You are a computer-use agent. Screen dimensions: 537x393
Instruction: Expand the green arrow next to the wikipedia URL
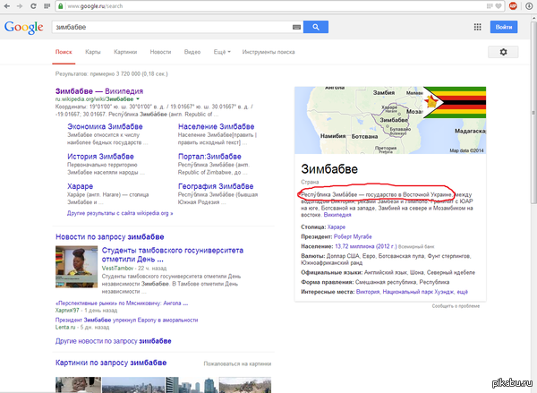[x=139, y=99]
